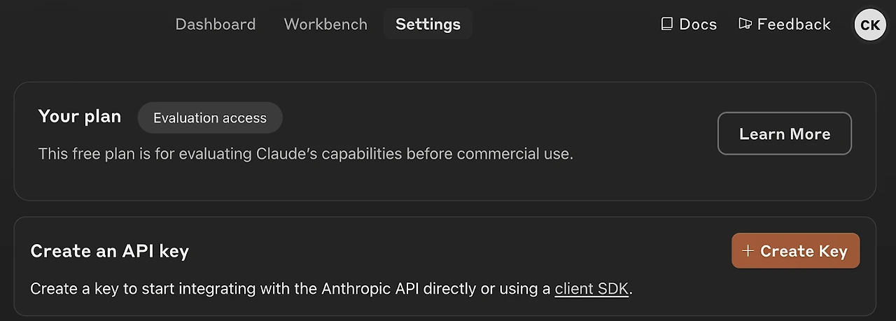The width and height of the screenshot is (896, 321).
Task: Click the Feedback text label
Action: (794, 24)
